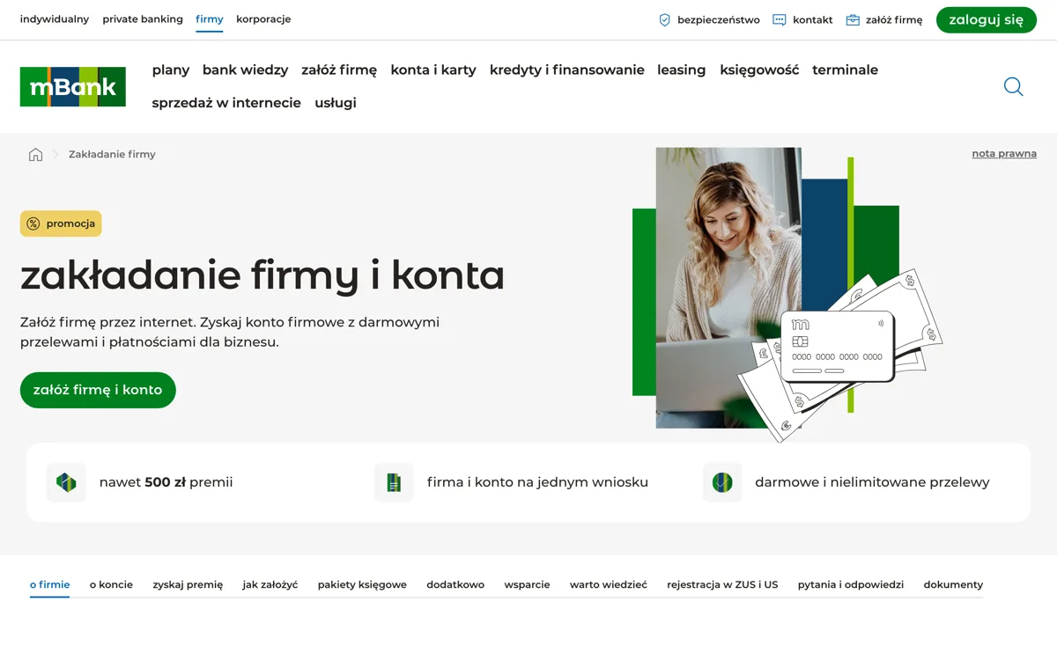Select the firmy segment

210,19
